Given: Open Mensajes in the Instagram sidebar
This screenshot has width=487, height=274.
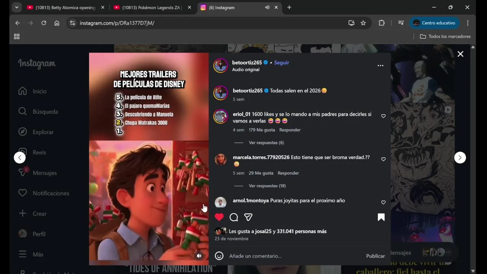Looking at the screenshot, I should tap(37, 173).
